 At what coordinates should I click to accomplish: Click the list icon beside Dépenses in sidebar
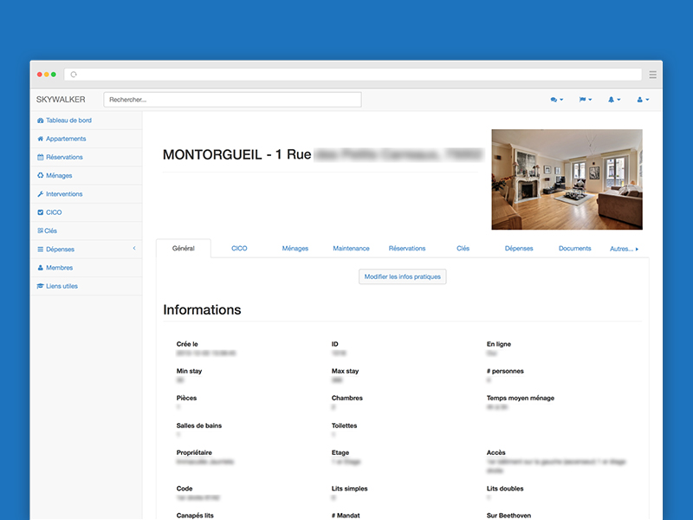pos(40,250)
